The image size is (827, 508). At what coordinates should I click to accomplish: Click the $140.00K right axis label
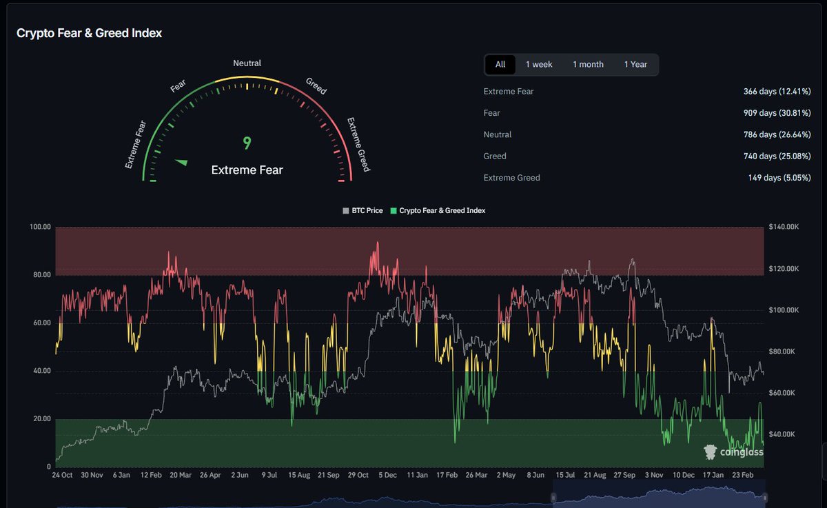[784, 227]
